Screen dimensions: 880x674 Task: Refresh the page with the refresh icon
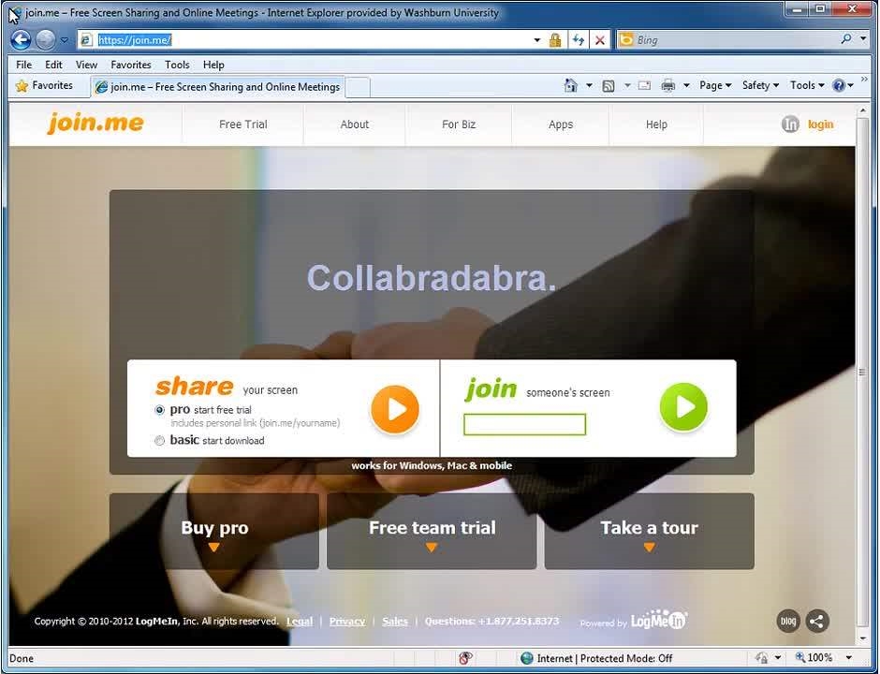[578, 40]
